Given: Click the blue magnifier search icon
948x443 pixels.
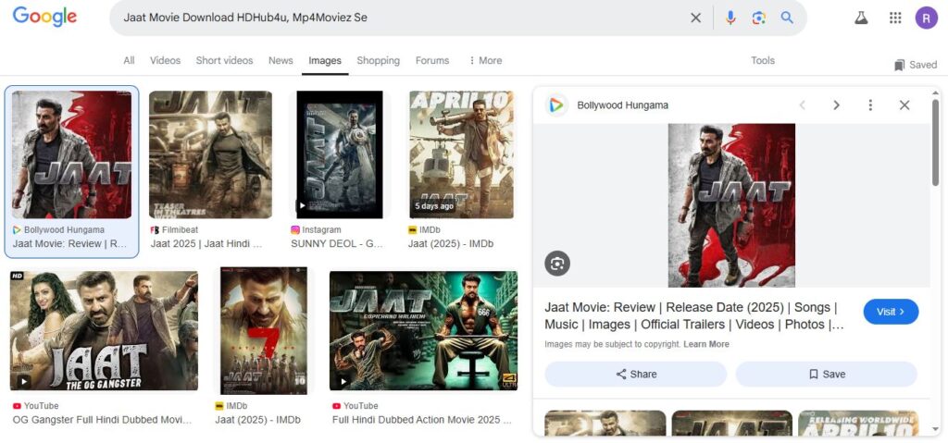Looking at the screenshot, I should [787, 18].
